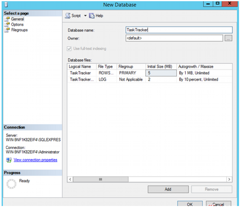
Task: Click the horizontal scrollbar right arrow
Action: coord(229,179)
